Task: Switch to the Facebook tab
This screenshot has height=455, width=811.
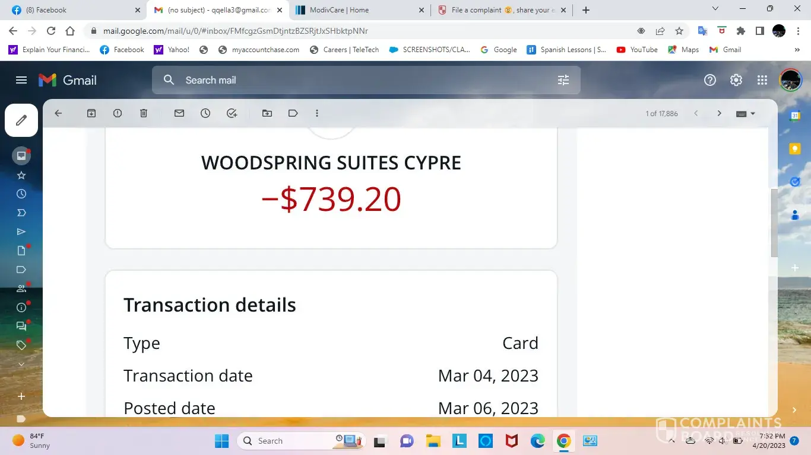Action: (71, 10)
